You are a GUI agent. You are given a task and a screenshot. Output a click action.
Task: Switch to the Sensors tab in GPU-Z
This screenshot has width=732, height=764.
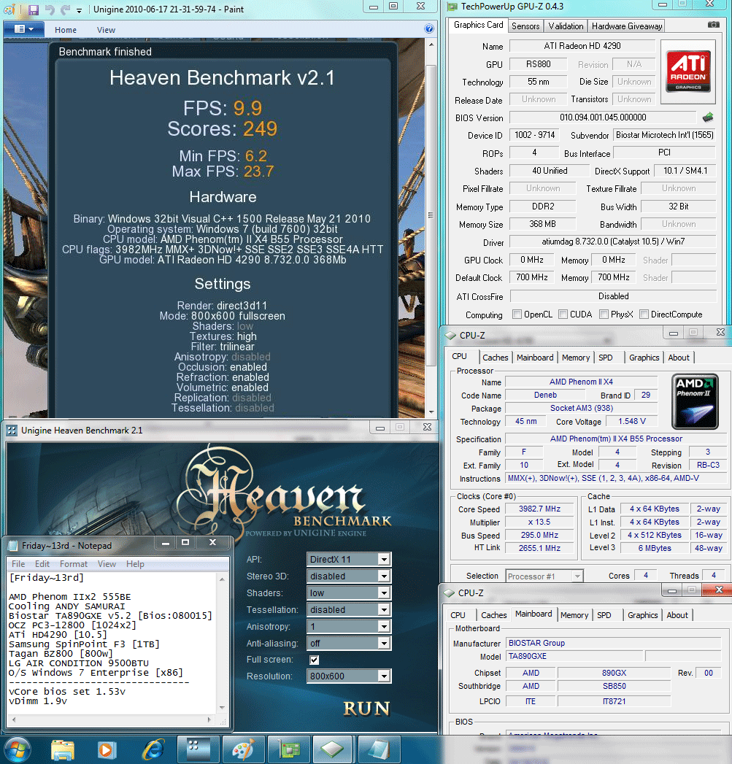click(x=525, y=26)
